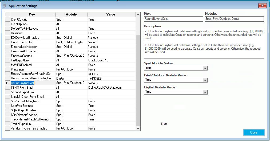Click the row selector beside ClientCosting
This screenshot has width=270, height=141.
(7, 19)
